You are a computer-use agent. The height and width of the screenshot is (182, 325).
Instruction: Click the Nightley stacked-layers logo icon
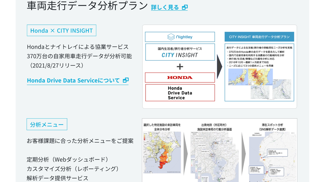[x=171, y=37]
